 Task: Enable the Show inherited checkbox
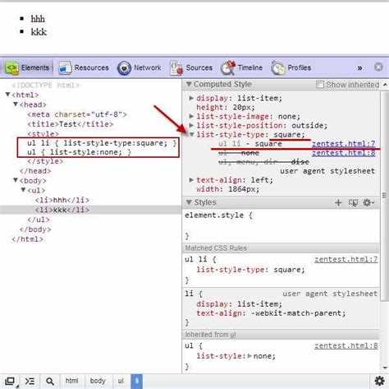point(319,85)
